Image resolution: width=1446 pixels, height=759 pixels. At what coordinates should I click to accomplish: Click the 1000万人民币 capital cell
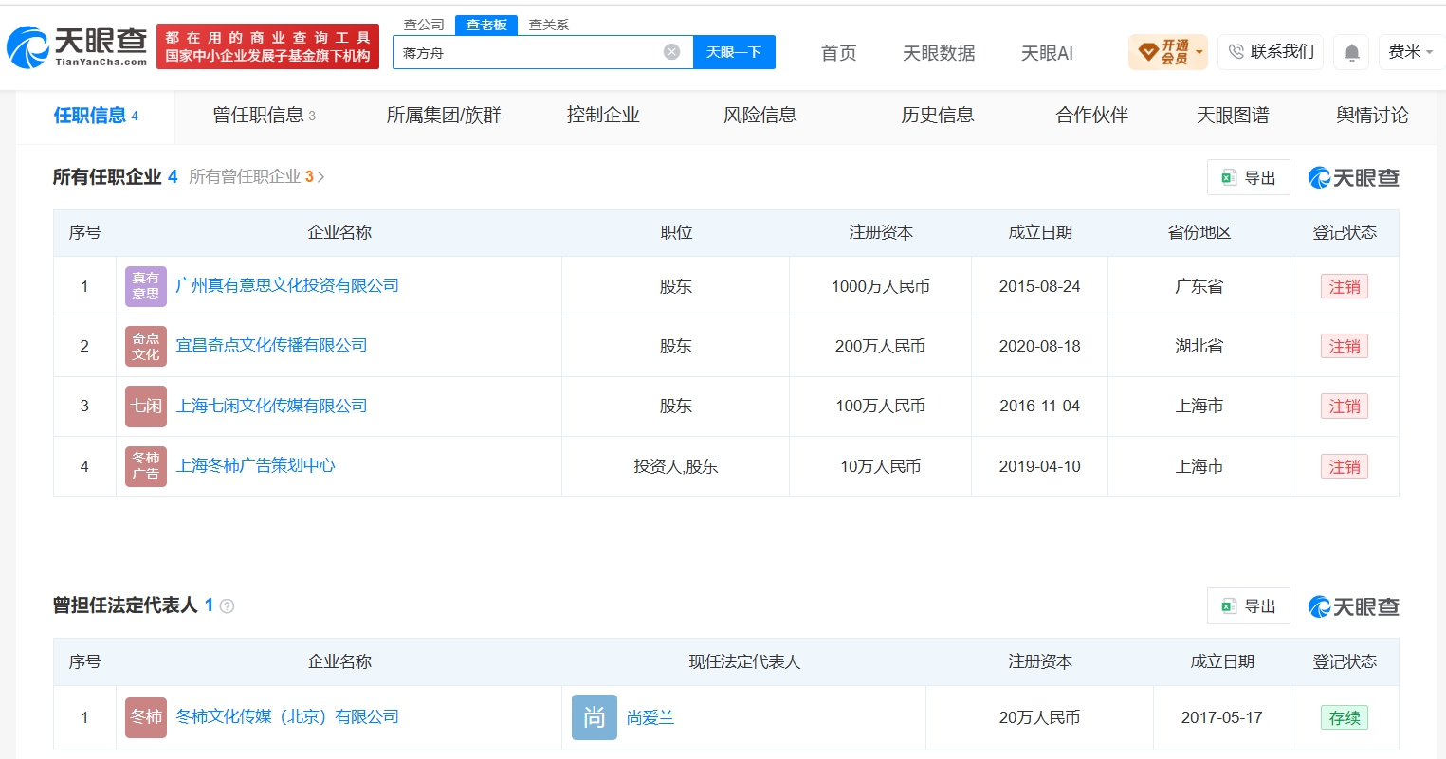point(881,286)
